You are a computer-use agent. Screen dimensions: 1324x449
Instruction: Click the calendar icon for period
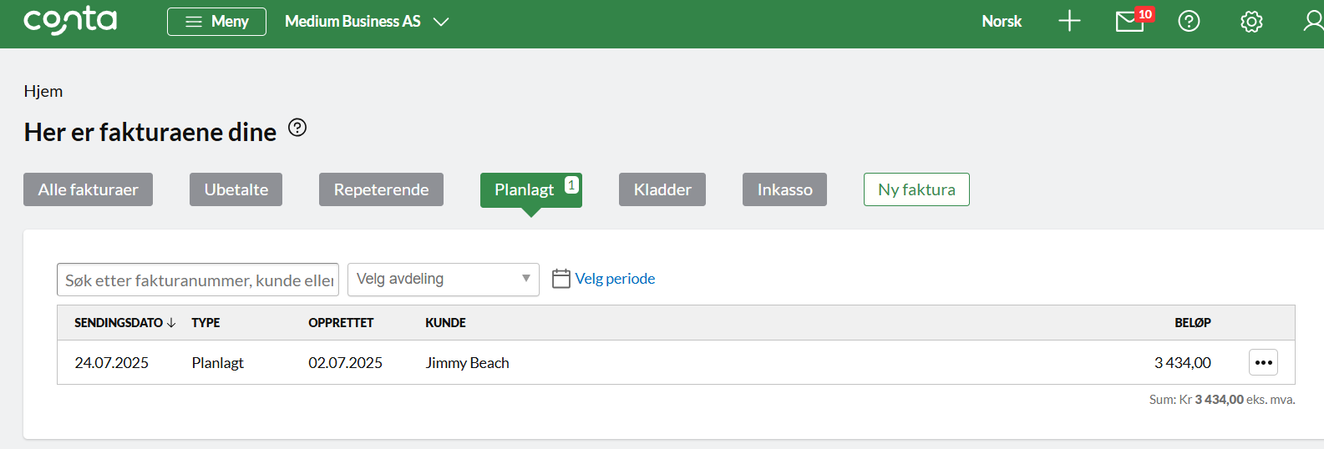click(561, 279)
